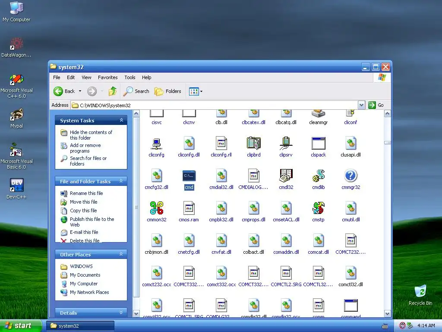Click Hide the contents of this folder
This screenshot has height=332, width=442.
point(91,135)
